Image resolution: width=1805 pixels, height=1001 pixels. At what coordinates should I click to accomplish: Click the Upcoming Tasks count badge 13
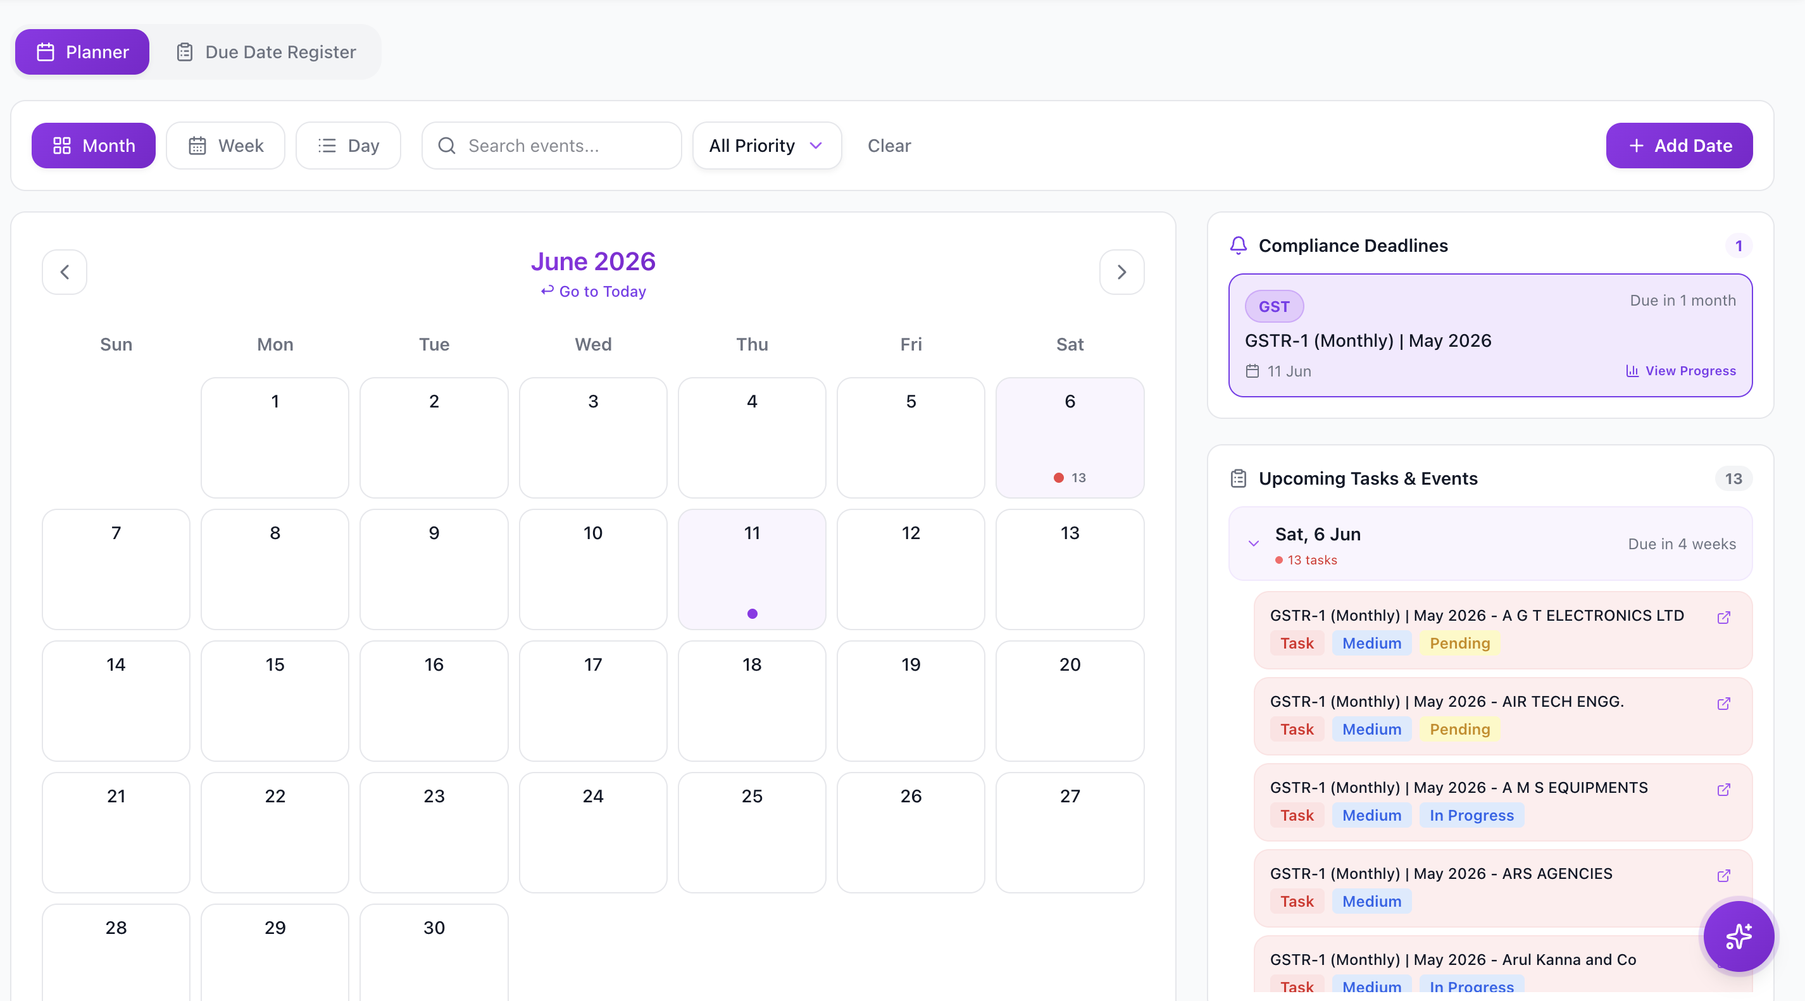1733,478
